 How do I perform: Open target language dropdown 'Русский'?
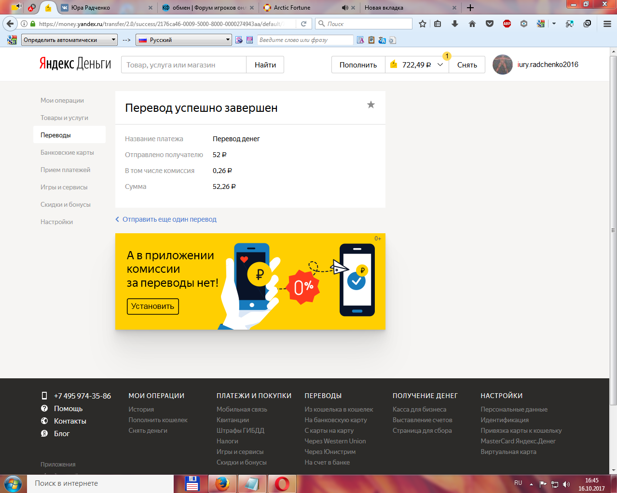[x=184, y=40]
